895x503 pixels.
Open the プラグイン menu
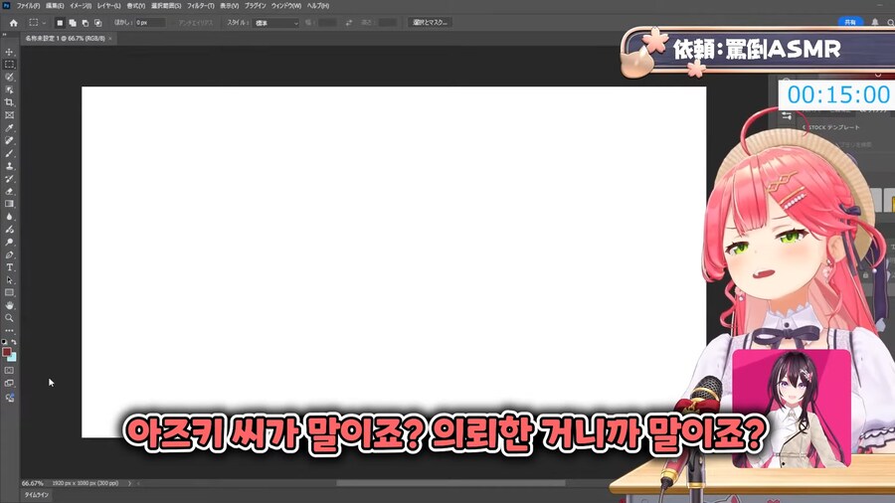pyautogui.click(x=256, y=6)
